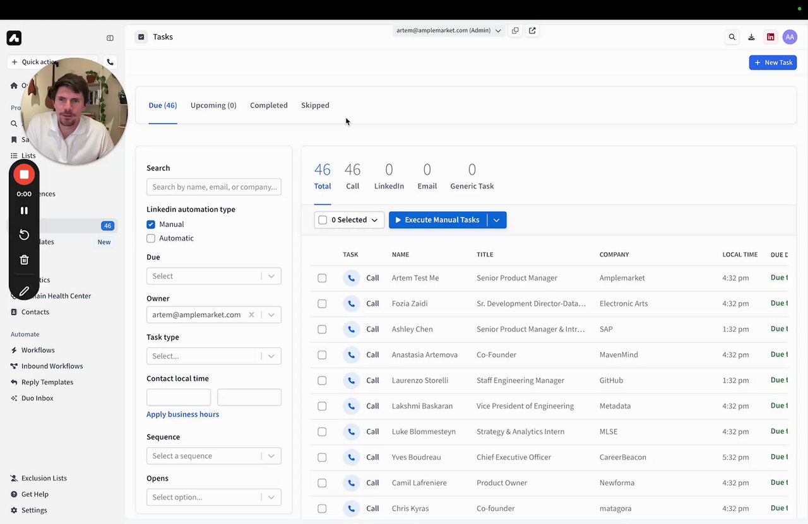Click the New Task button
This screenshot has height=524, width=808.
(x=773, y=62)
